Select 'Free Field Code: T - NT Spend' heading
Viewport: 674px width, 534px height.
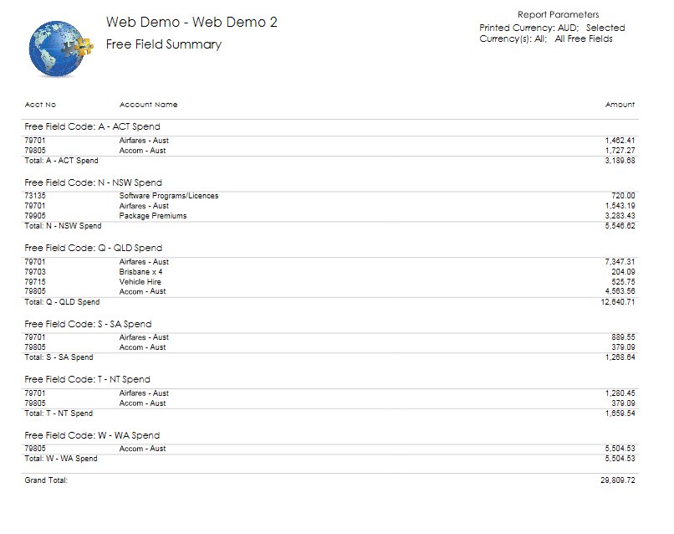pos(87,379)
